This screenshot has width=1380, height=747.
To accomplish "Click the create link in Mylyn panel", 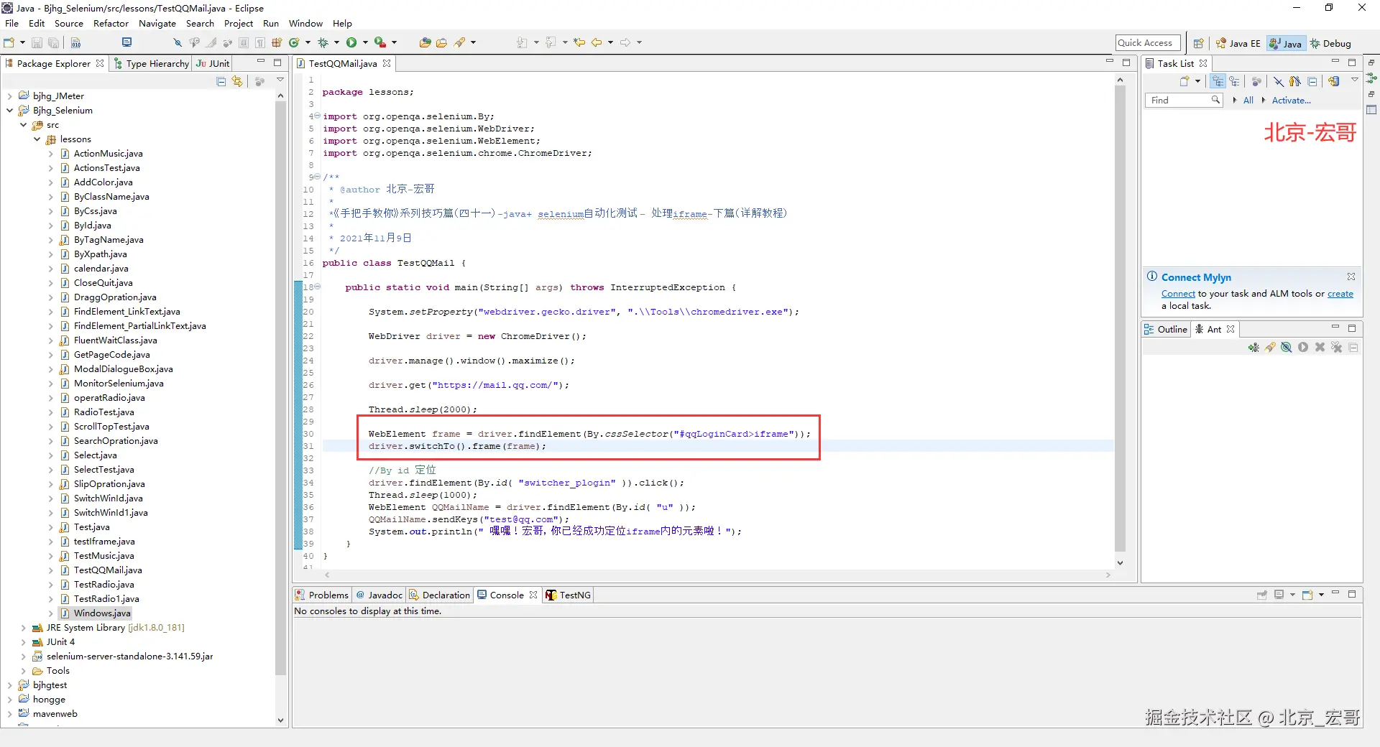I will 1340,294.
